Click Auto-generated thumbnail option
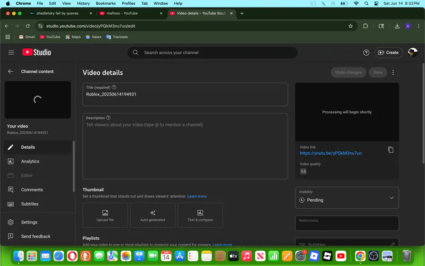The image size is (425, 266). pos(153,215)
